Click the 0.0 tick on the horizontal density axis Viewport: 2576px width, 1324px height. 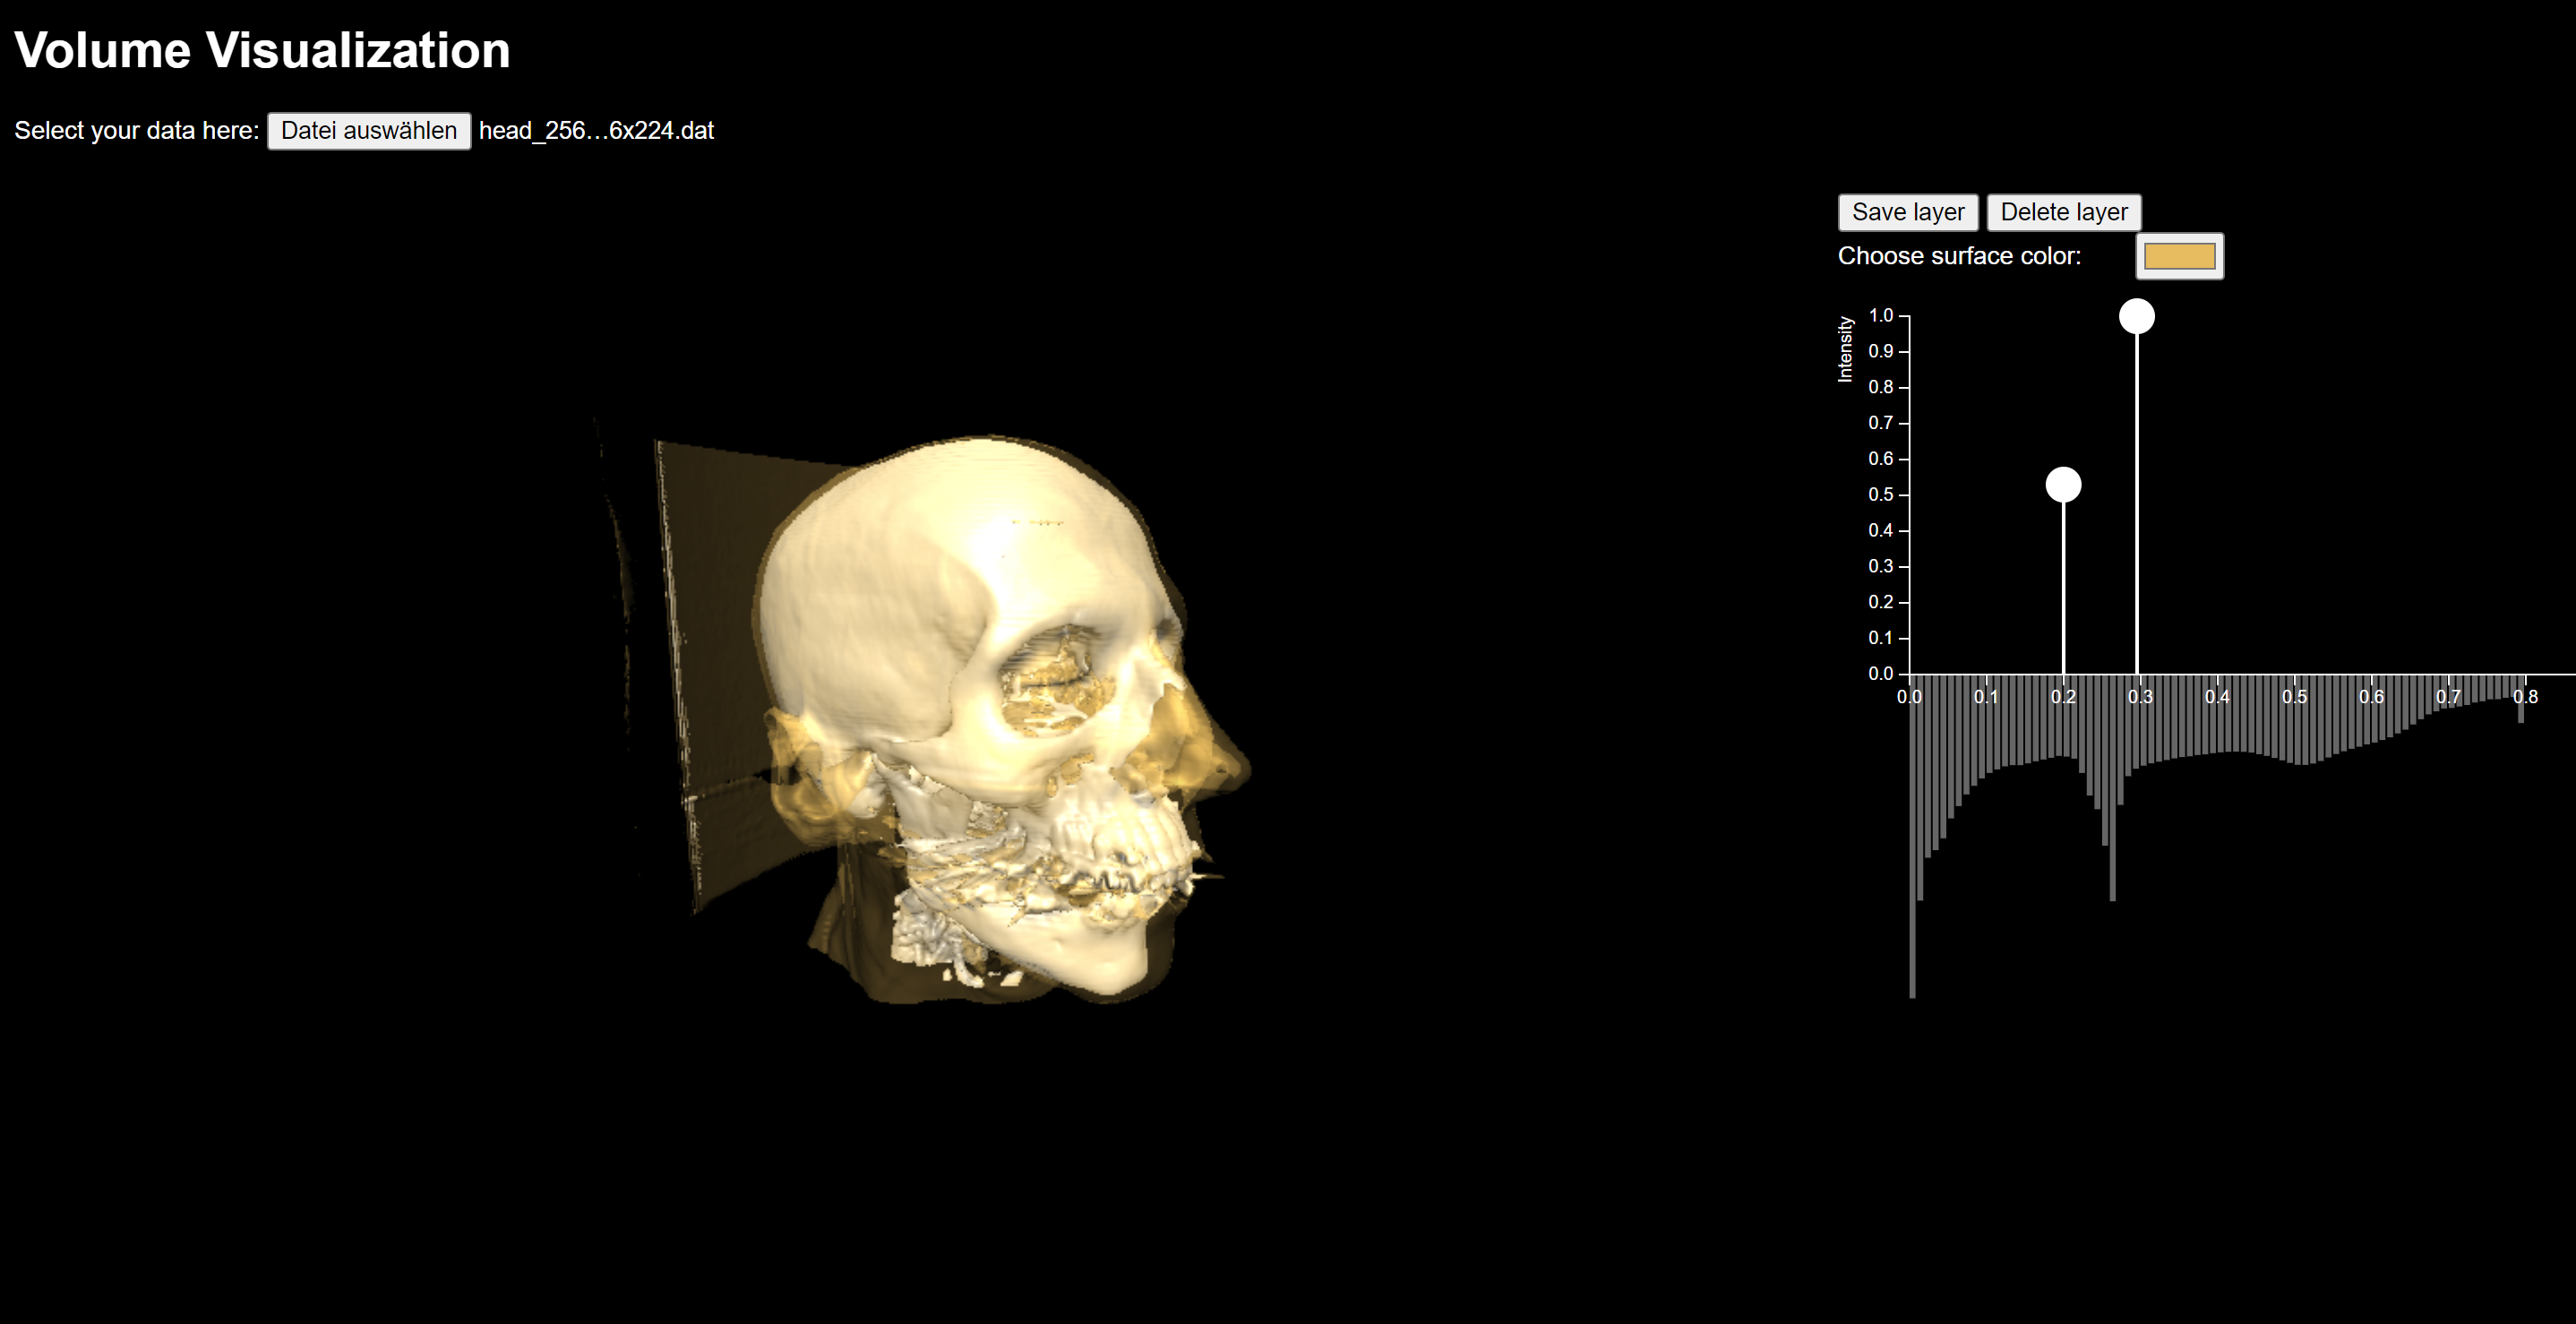click(1909, 697)
